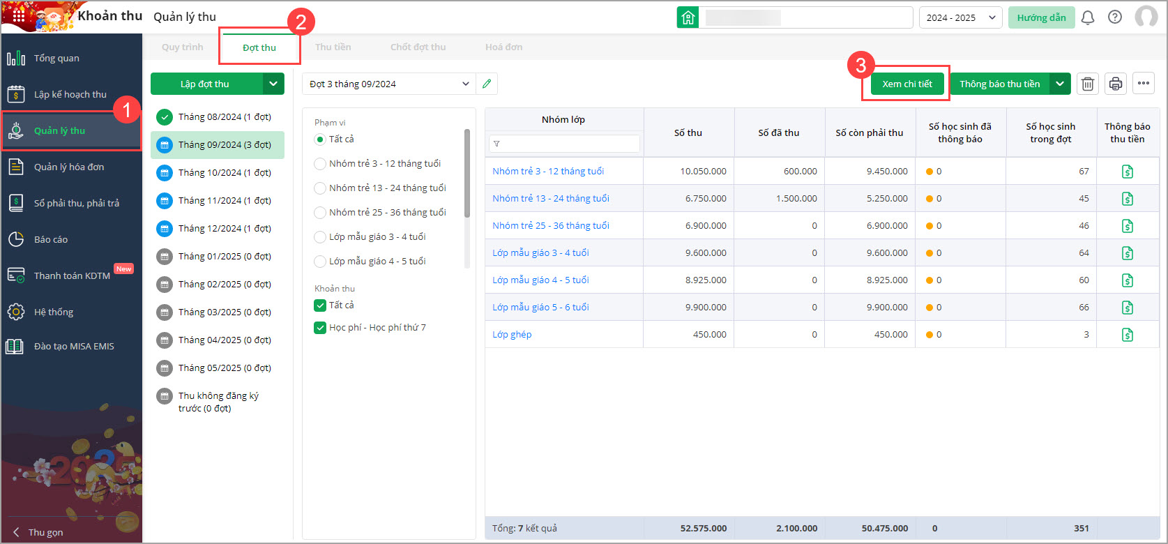
Task: Click the pencil edit icon beside Đợt 3
Action: (487, 84)
